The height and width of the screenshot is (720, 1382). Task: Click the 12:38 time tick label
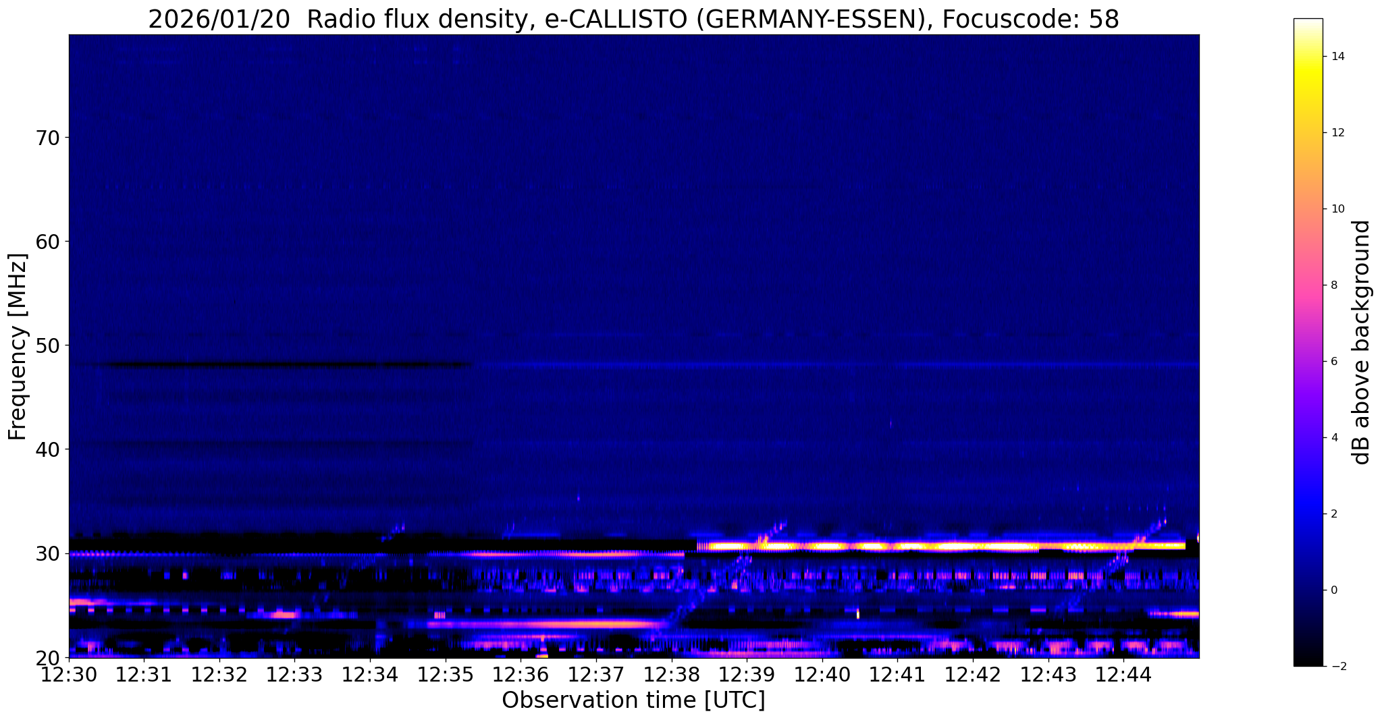[x=672, y=674]
